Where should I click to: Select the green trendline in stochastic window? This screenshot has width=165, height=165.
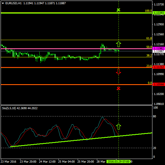click(x=81, y=140)
